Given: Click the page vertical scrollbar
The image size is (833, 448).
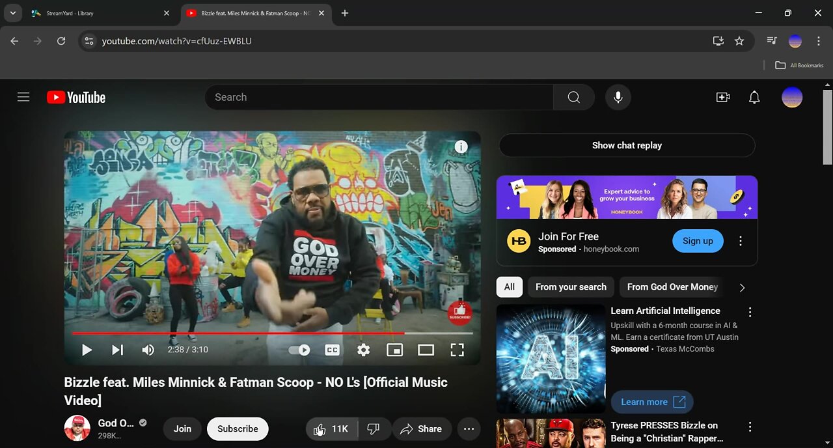Looking at the screenshot, I should (828, 127).
